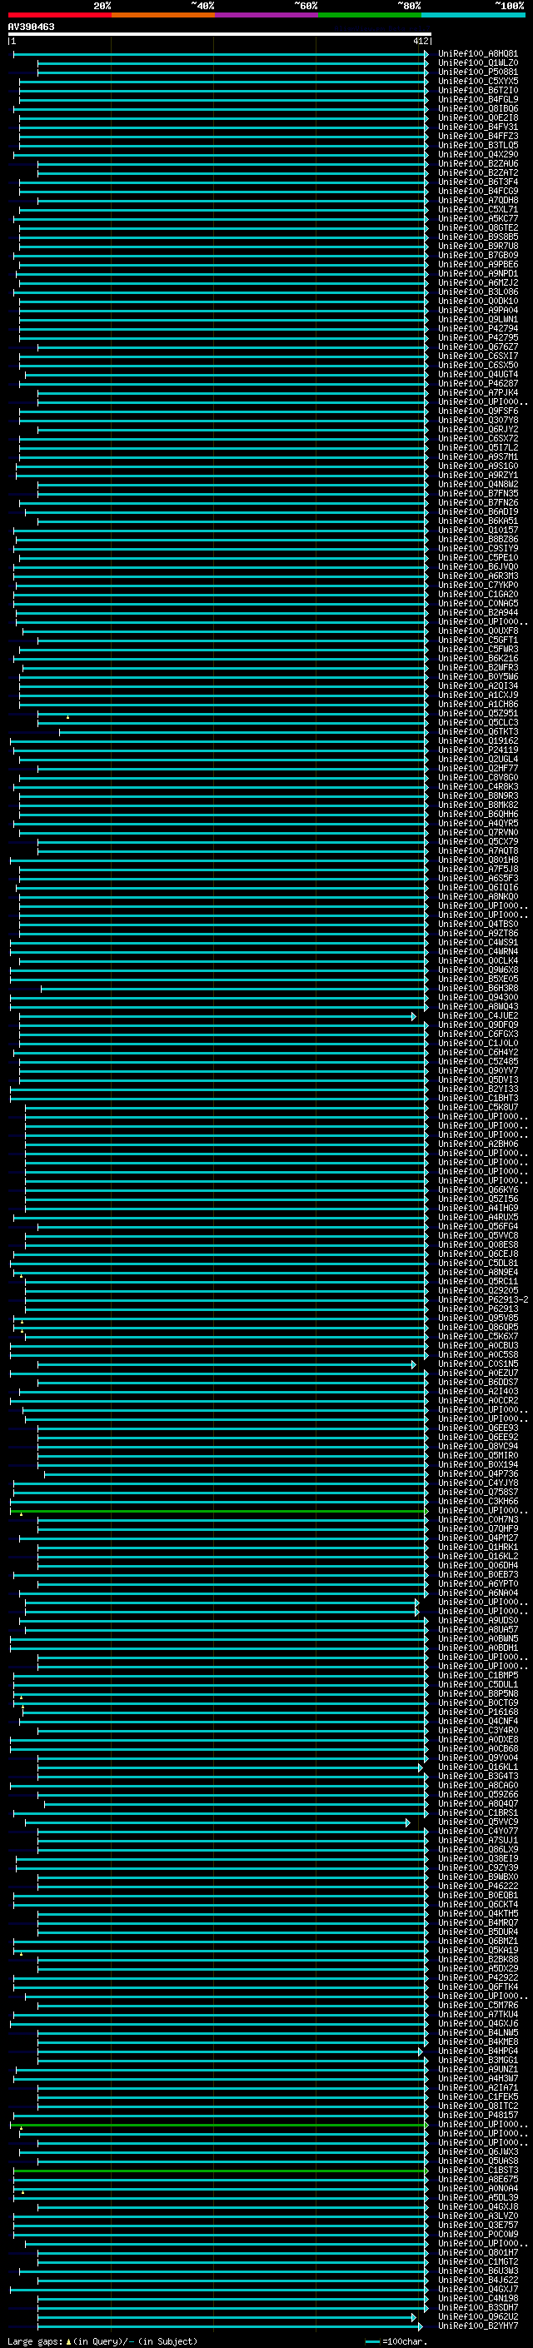Select UniRef100_C5XYX5 entry
Viewport: 533px width, 2348px height.
tap(477, 81)
